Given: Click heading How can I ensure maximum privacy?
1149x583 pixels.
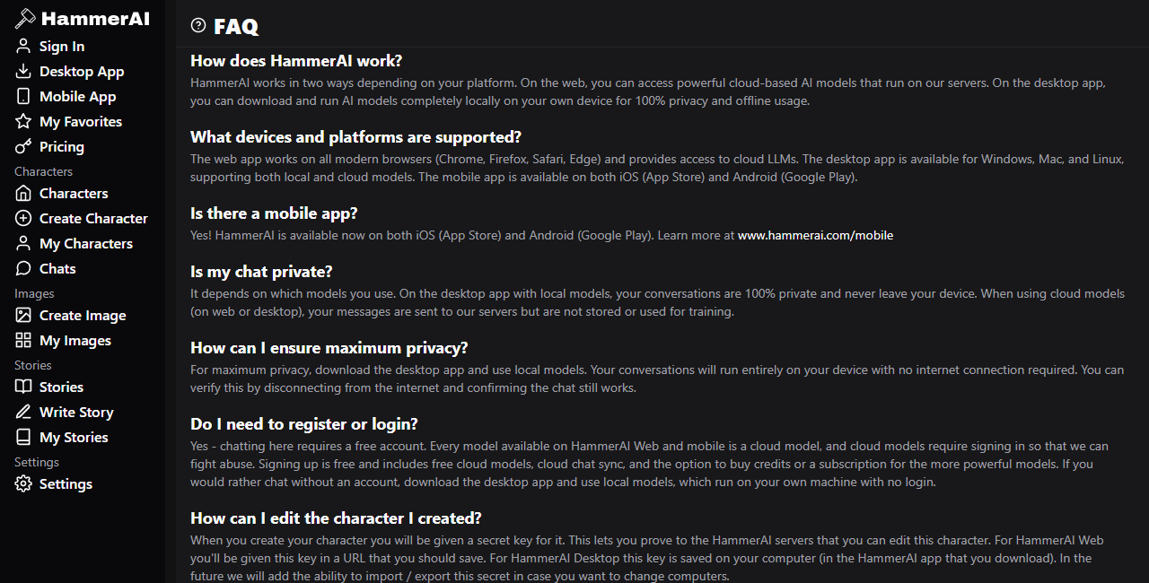Looking at the screenshot, I should click(x=329, y=348).
